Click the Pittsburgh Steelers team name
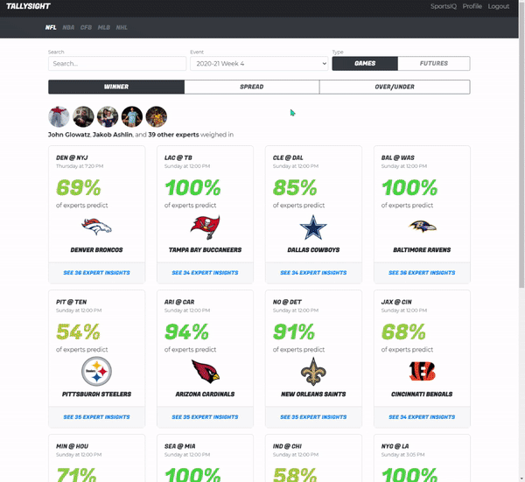525x482 pixels. pyautogui.click(x=97, y=395)
